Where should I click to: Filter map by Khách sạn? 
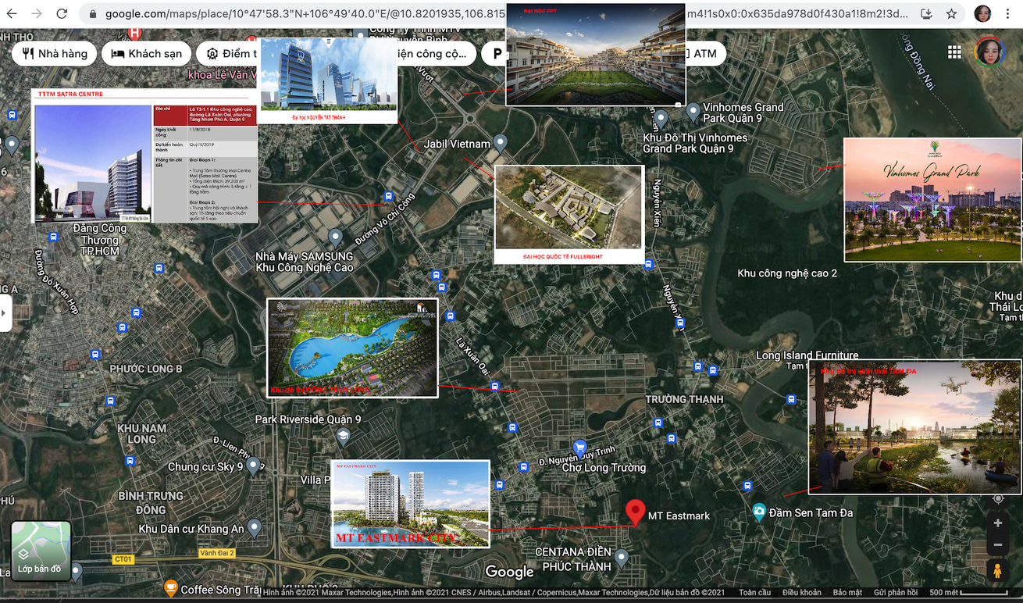[x=147, y=54]
